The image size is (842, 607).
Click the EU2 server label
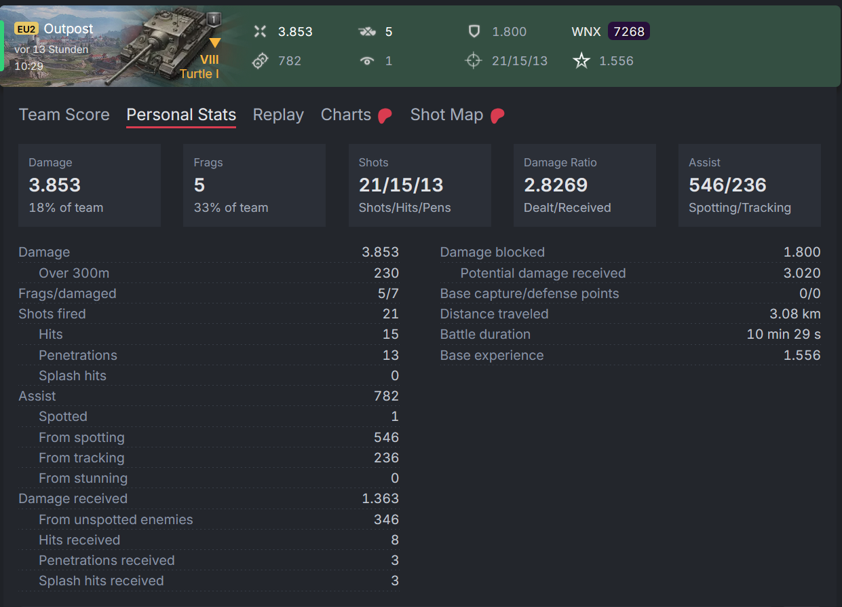click(27, 29)
